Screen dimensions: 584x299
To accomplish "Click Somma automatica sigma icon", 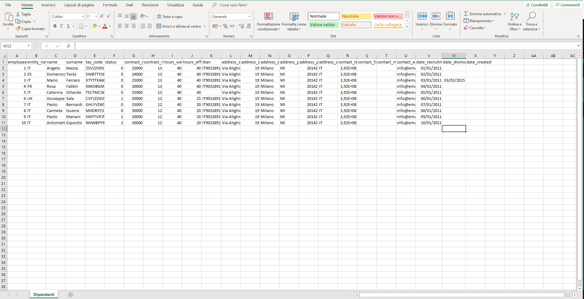I will tap(466, 14).
